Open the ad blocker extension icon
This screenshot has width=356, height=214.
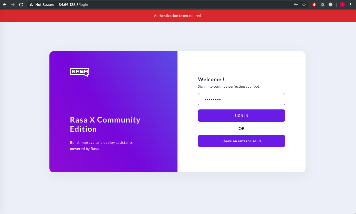tap(314, 4)
